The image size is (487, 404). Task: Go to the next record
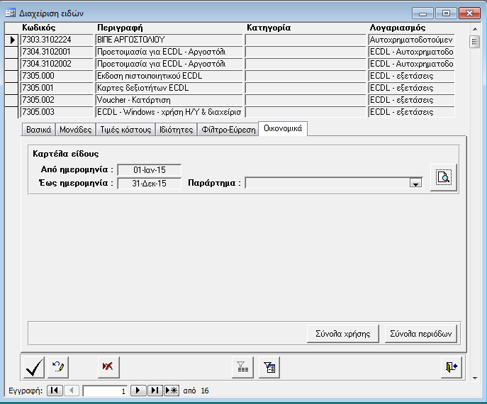pyautogui.click(x=139, y=391)
